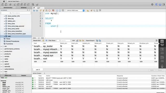Open Workbench preferences gear icon
This screenshot has height=93, width=166.
coord(152,4)
